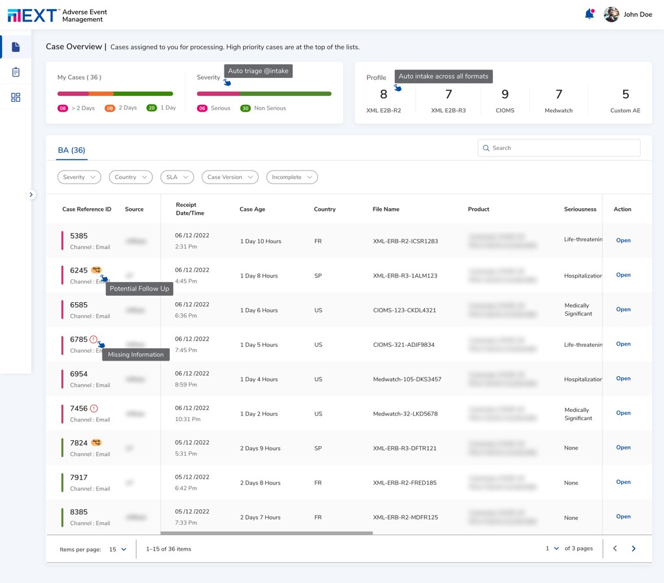Viewport: 664px width, 583px height.
Task: Open the clipboard tasks icon in the sidebar
Action: pyautogui.click(x=17, y=72)
